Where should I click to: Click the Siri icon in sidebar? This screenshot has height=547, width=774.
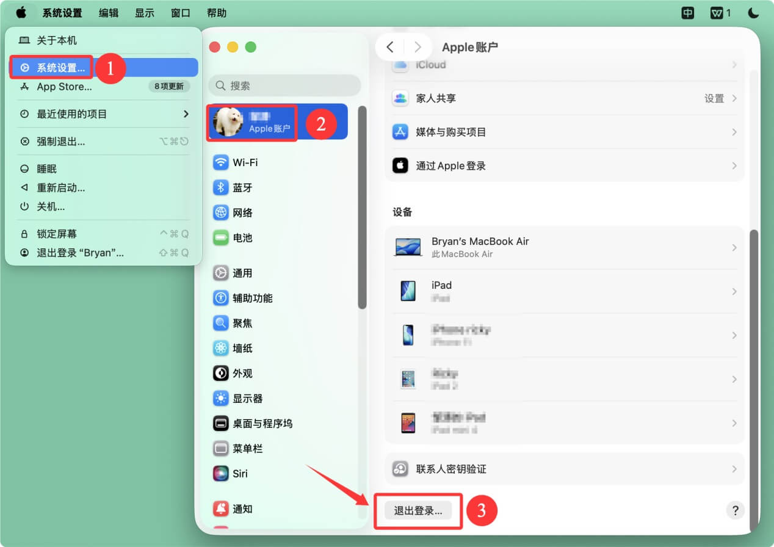pyautogui.click(x=220, y=473)
